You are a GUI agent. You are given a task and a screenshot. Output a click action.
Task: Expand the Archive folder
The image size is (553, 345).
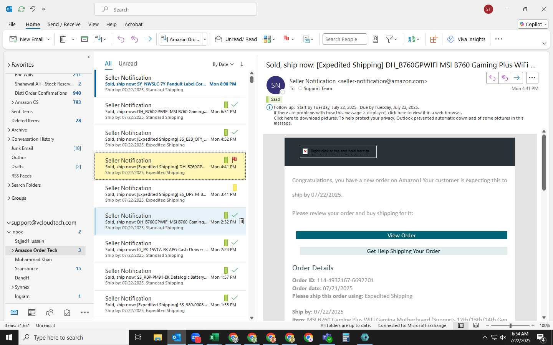pyautogui.click(x=9, y=130)
